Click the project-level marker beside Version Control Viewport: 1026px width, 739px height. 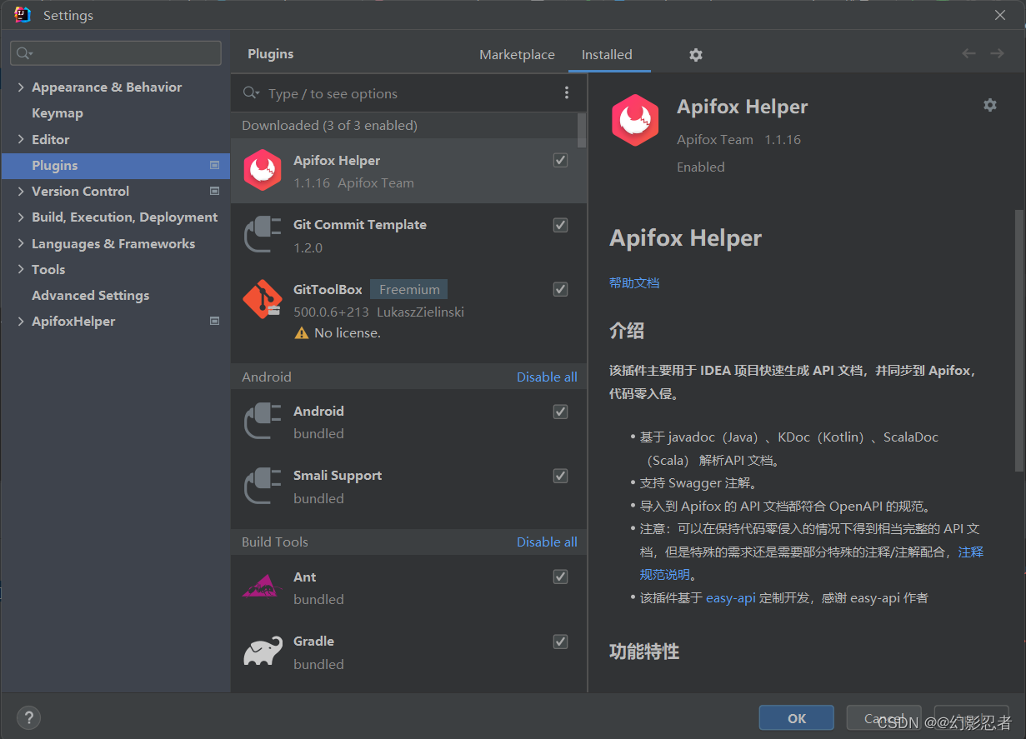pyautogui.click(x=214, y=191)
